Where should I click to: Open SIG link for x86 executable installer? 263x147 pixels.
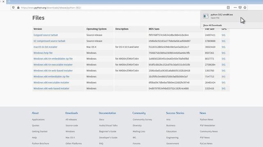click(224, 82)
